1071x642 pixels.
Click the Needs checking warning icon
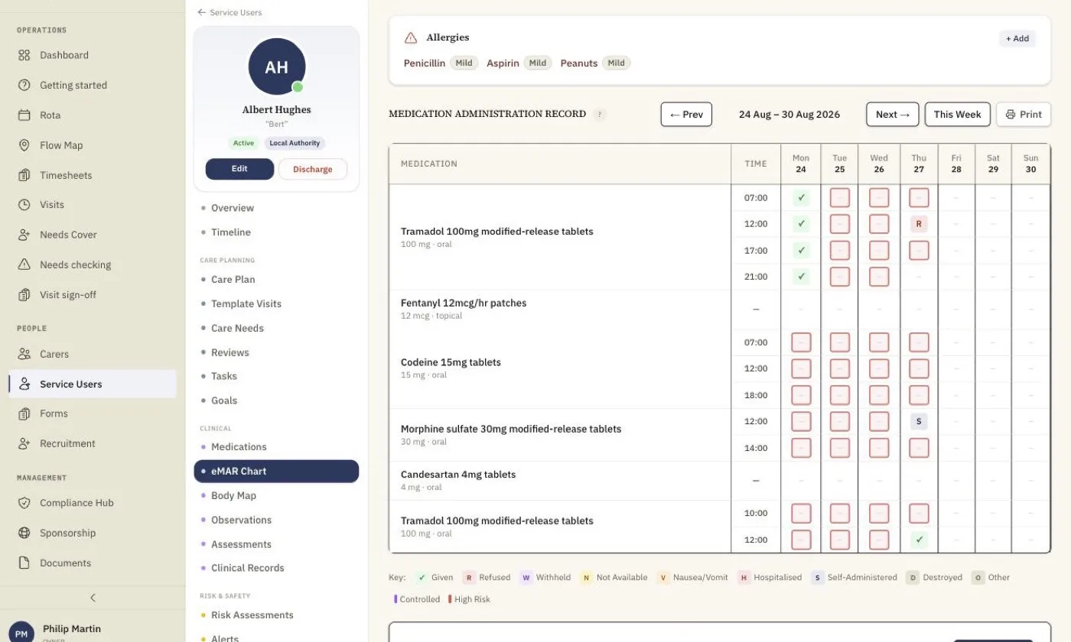24,264
